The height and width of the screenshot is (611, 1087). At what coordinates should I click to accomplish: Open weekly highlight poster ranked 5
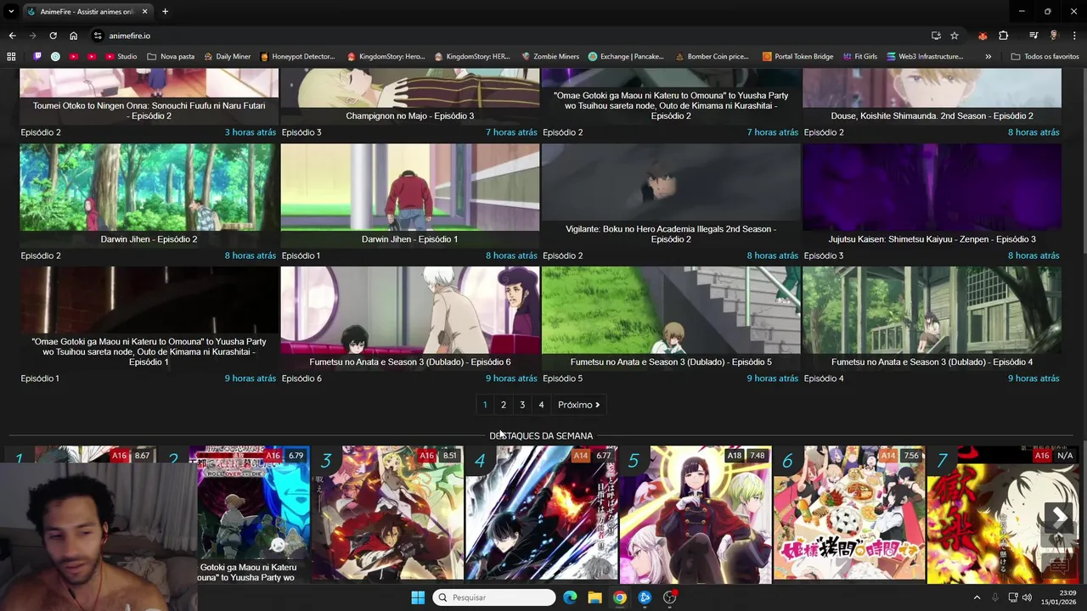coord(695,514)
